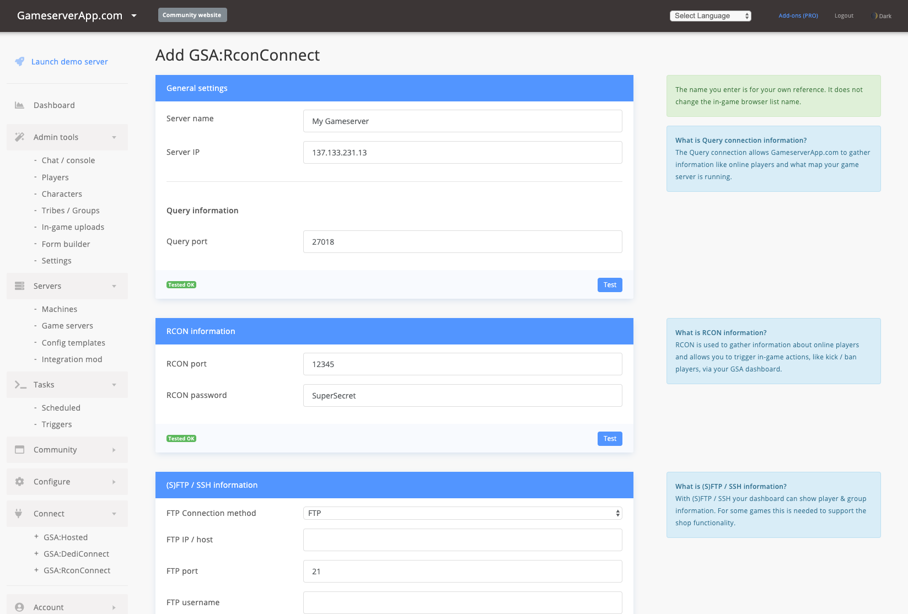Click the rocket icon beside Launch demo server
Screen dimensions: 908x614
click(19, 62)
